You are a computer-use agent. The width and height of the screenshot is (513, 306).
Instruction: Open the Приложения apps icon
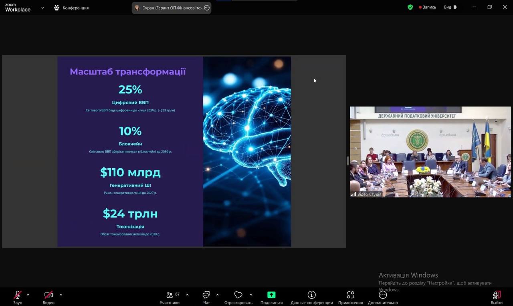coord(350,295)
